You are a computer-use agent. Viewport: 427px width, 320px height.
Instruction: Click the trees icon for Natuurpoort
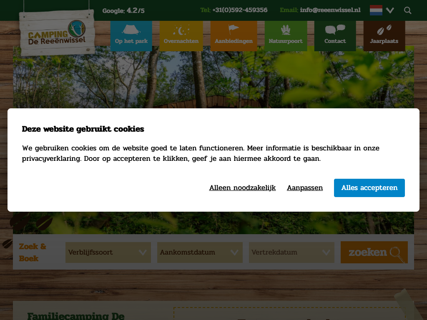point(286,30)
